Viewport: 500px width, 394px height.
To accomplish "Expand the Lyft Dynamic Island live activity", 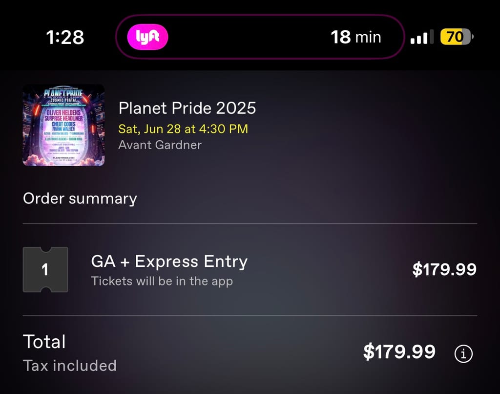I will point(260,37).
